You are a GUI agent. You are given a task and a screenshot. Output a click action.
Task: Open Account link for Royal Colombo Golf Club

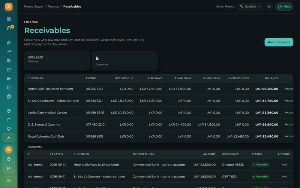click(x=289, y=136)
